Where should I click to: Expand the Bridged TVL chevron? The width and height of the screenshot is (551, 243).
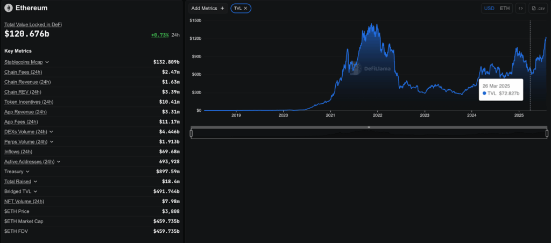tap(36, 192)
